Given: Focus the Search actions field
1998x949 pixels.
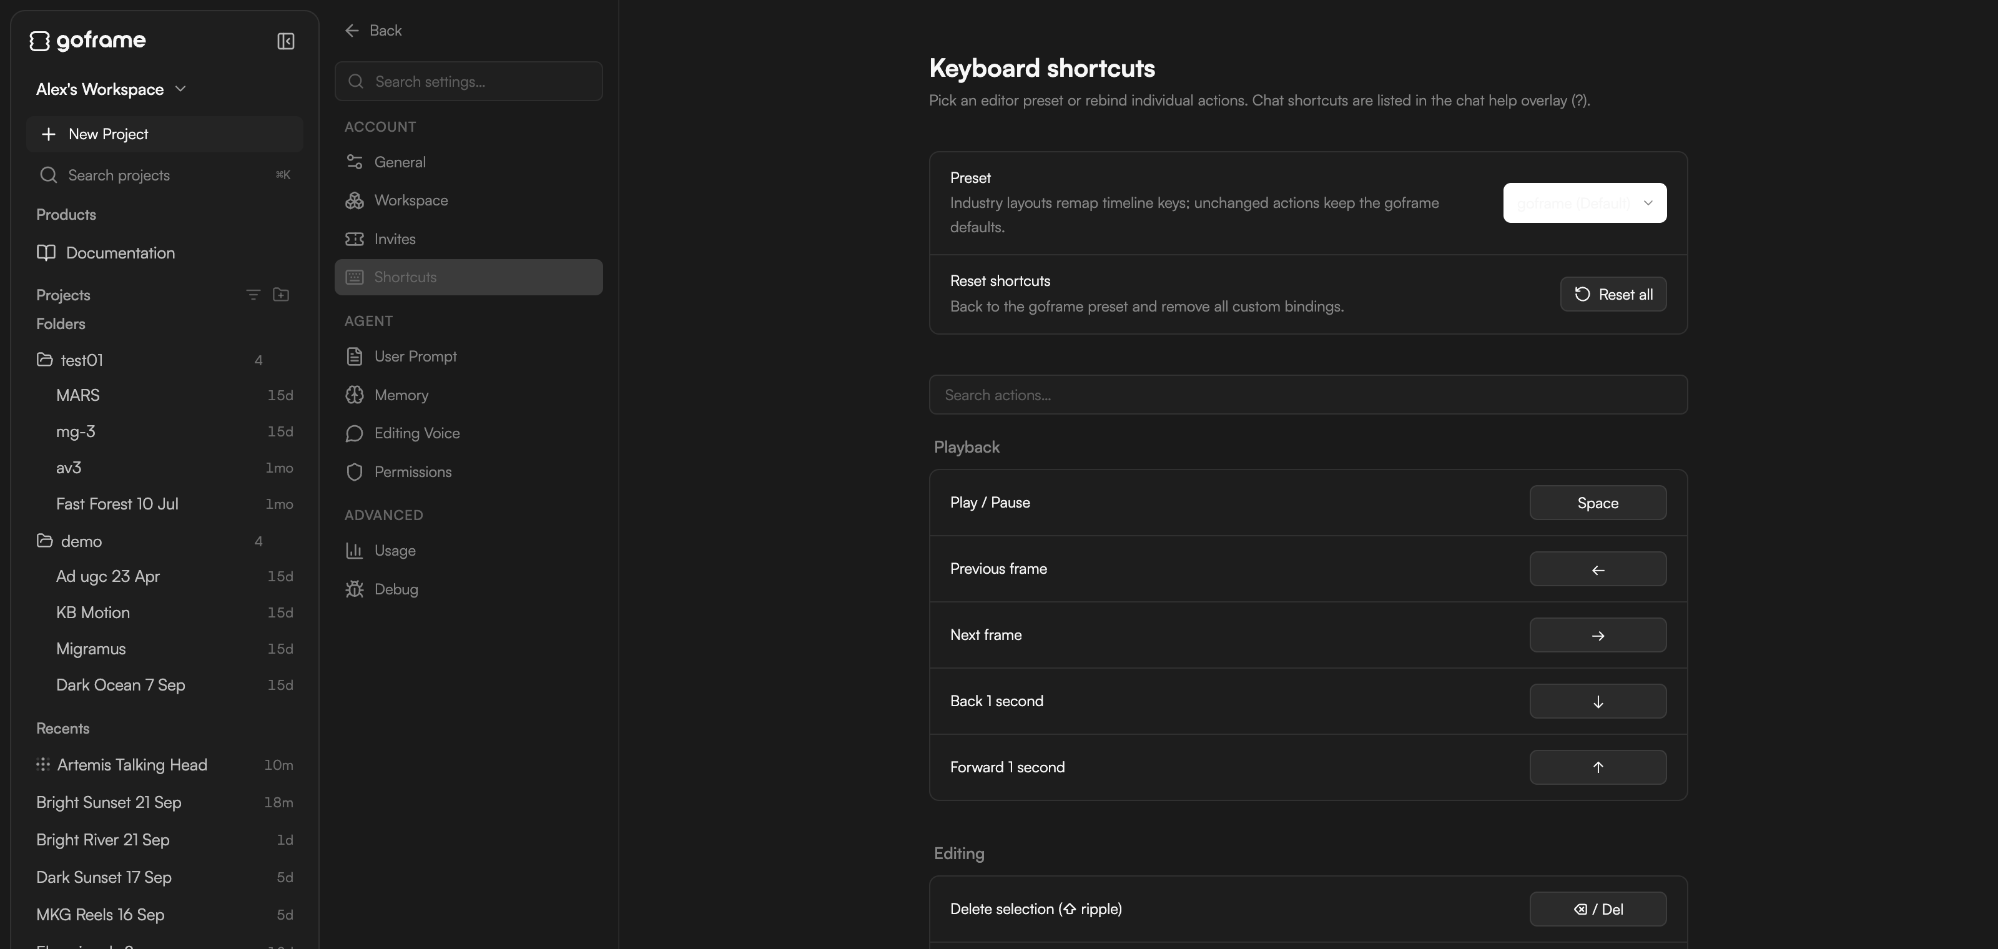Looking at the screenshot, I should 1307,395.
